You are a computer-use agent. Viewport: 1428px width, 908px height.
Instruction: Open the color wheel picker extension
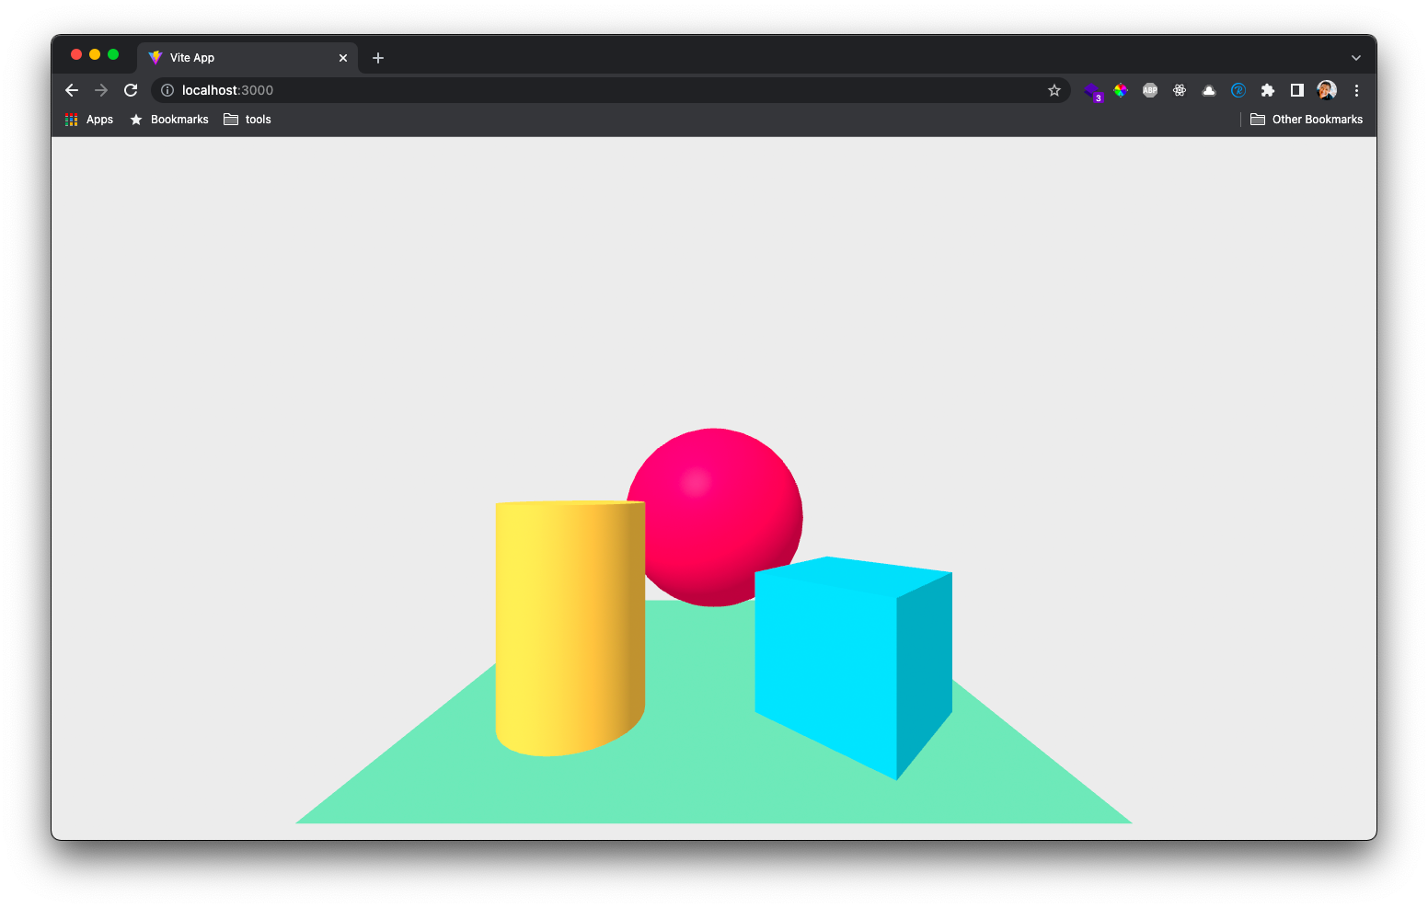pos(1121,90)
